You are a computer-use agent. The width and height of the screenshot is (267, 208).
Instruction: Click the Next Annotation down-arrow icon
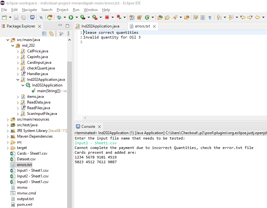click(x=219, y=17)
